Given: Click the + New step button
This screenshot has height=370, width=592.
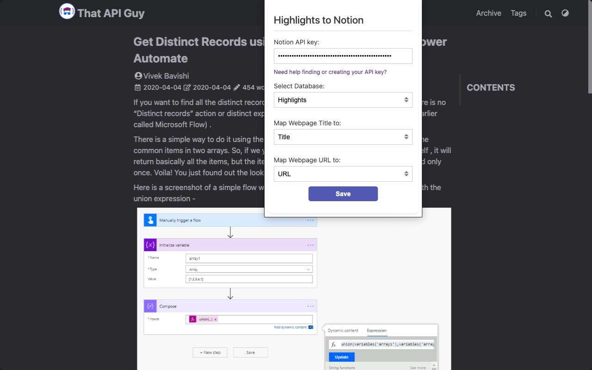Looking at the screenshot, I should [x=210, y=352].
